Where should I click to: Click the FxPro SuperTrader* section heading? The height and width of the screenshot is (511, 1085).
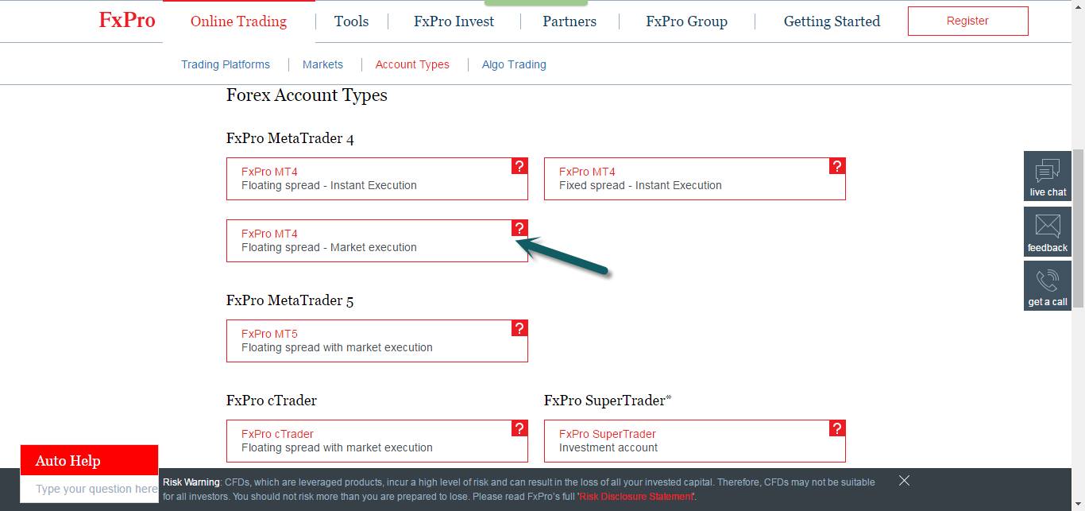tap(608, 401)
